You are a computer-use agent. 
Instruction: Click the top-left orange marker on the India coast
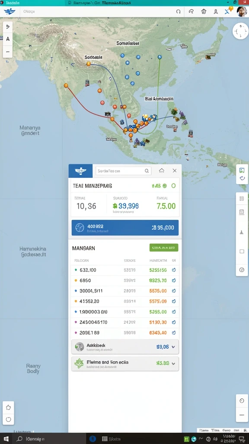[x=66, y=85]
